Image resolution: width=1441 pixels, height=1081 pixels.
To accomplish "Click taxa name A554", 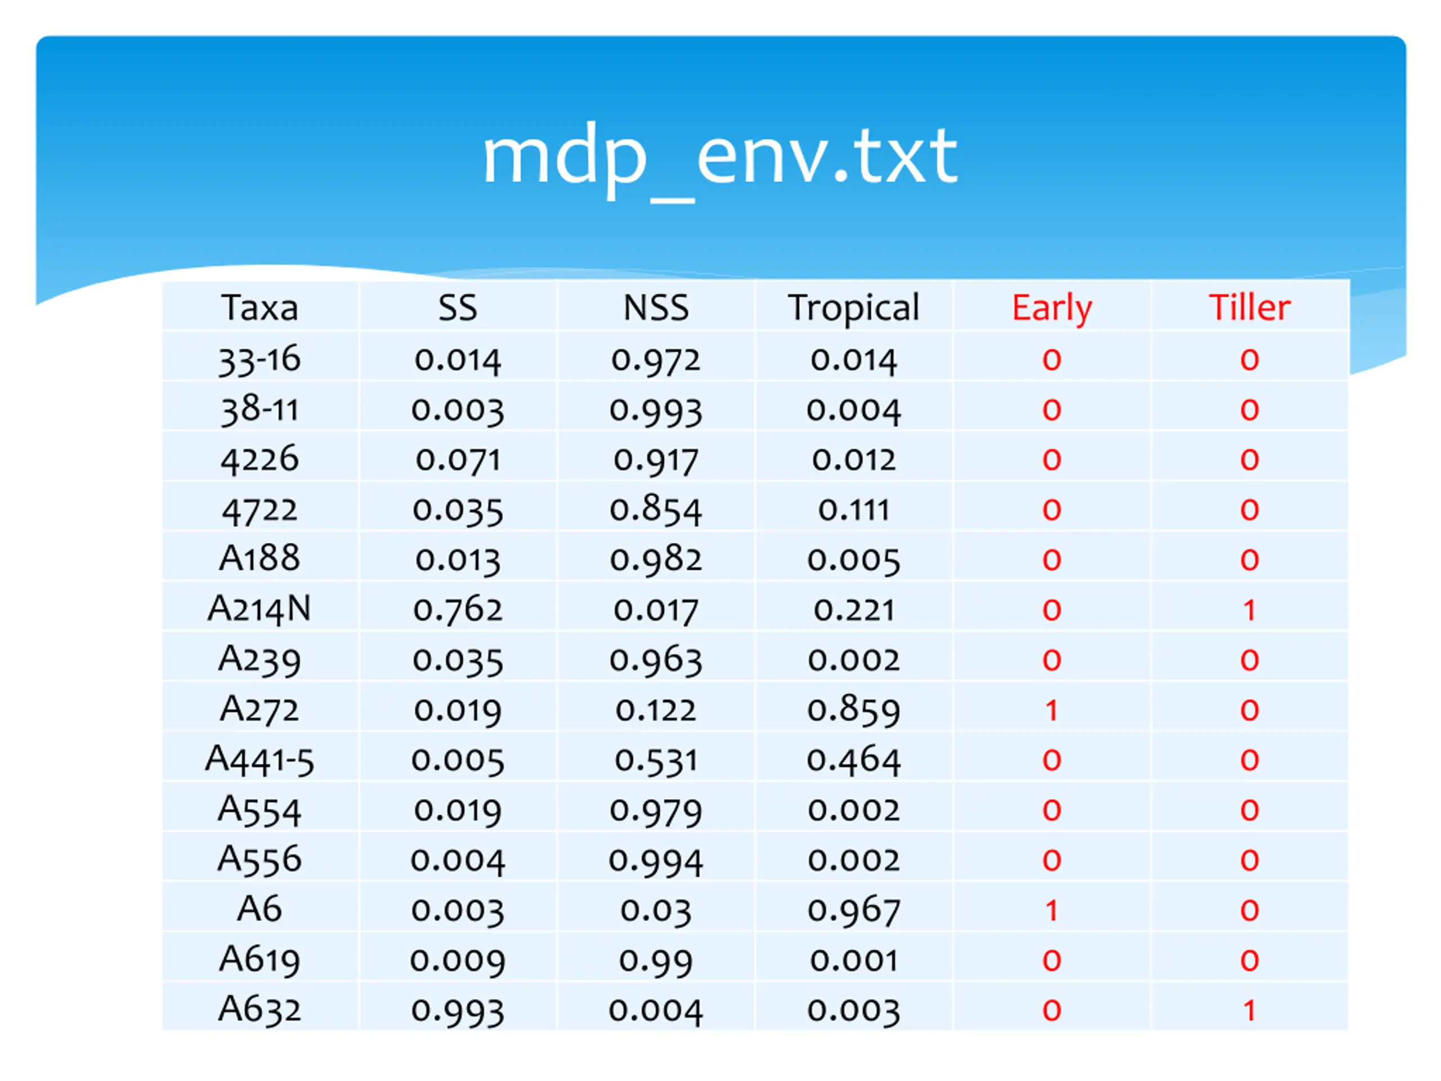I will [x=260, y=811].
